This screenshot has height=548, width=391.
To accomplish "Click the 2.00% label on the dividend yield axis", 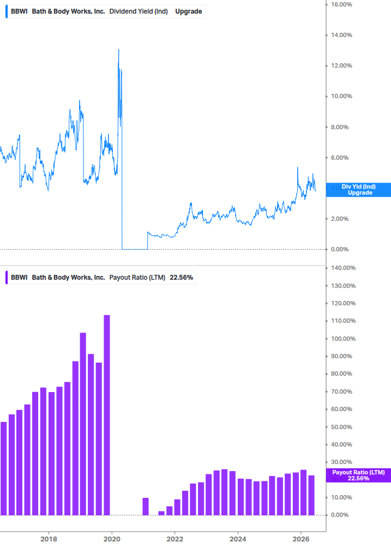I will point(340,219).
